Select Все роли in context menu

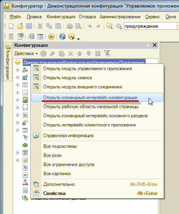[97, 155]
